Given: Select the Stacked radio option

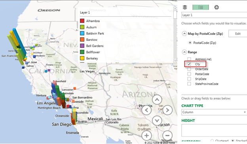Looking at the screenshot, I should (233, 140).
